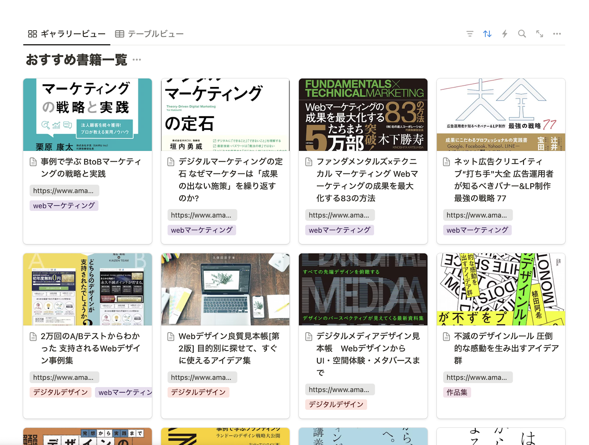
Task: Open the 事例で学ぶ BtoBマーケティングの戦略と実践 card title
Action: coord(91,168)
